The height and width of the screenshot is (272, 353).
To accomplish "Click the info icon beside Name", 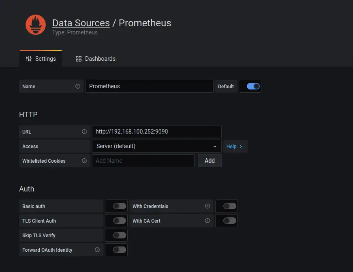I will pos(78,86).
